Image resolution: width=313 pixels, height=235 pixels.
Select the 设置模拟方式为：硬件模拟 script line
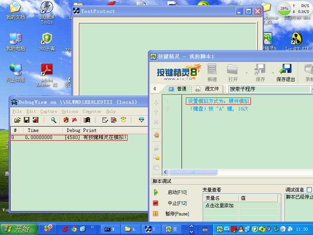[x=218, y=101]
